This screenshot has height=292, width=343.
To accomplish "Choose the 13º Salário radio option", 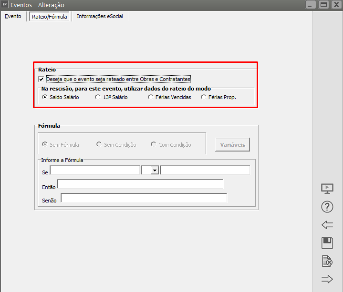I will pos(98,97).
